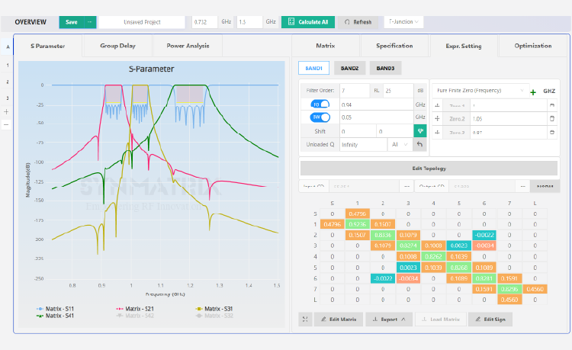Click the minus icon in left sidebar
This screenshot has height=350, width=572.
pyautogui.click(x=6, y=125)
